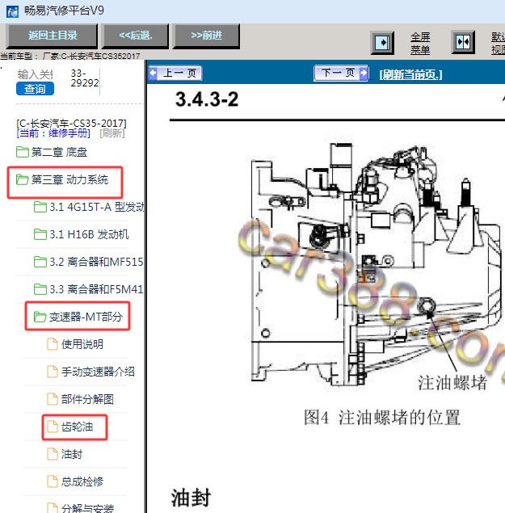Screen dimensions: 505x513
Task: Click the 33-29292 text beside the search box
Action: click(x=85, y=78)
